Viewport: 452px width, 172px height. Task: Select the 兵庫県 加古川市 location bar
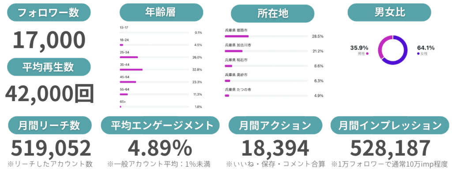pyautogui.click(x=266, y=51)
